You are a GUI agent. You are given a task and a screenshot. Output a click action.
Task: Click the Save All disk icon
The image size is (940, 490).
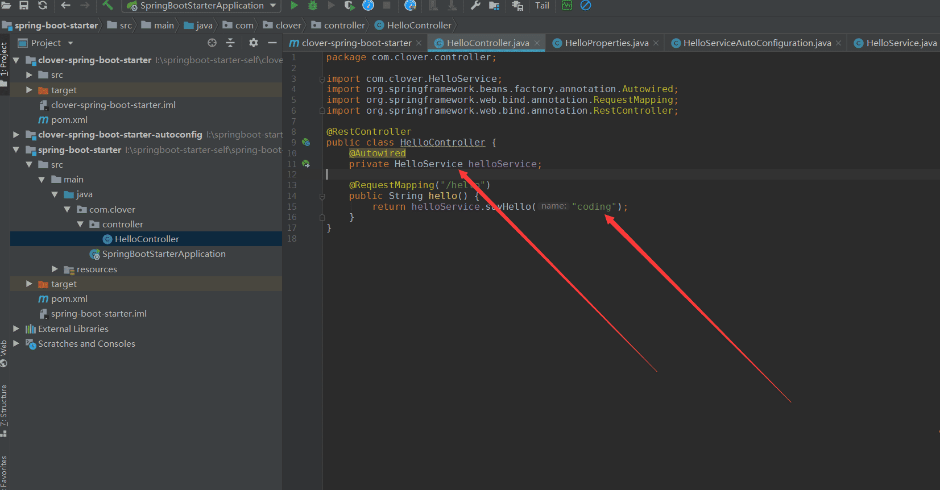coord(24,6)
